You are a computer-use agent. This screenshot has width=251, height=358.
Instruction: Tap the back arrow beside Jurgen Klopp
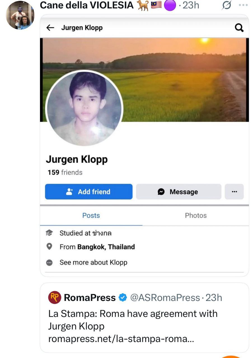(x=50, y=27)
